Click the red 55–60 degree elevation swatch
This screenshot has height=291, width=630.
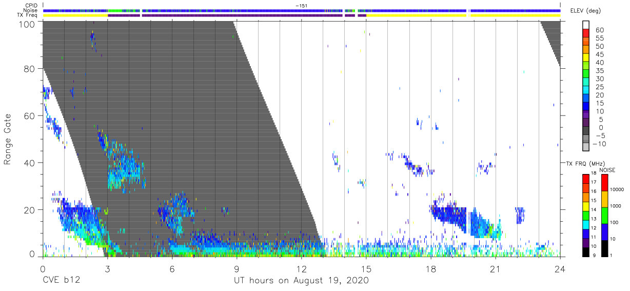pos(586,34)
